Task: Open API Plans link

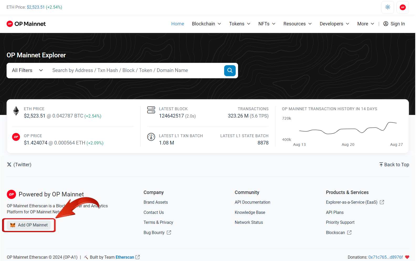Action: (x=335, y=213)
